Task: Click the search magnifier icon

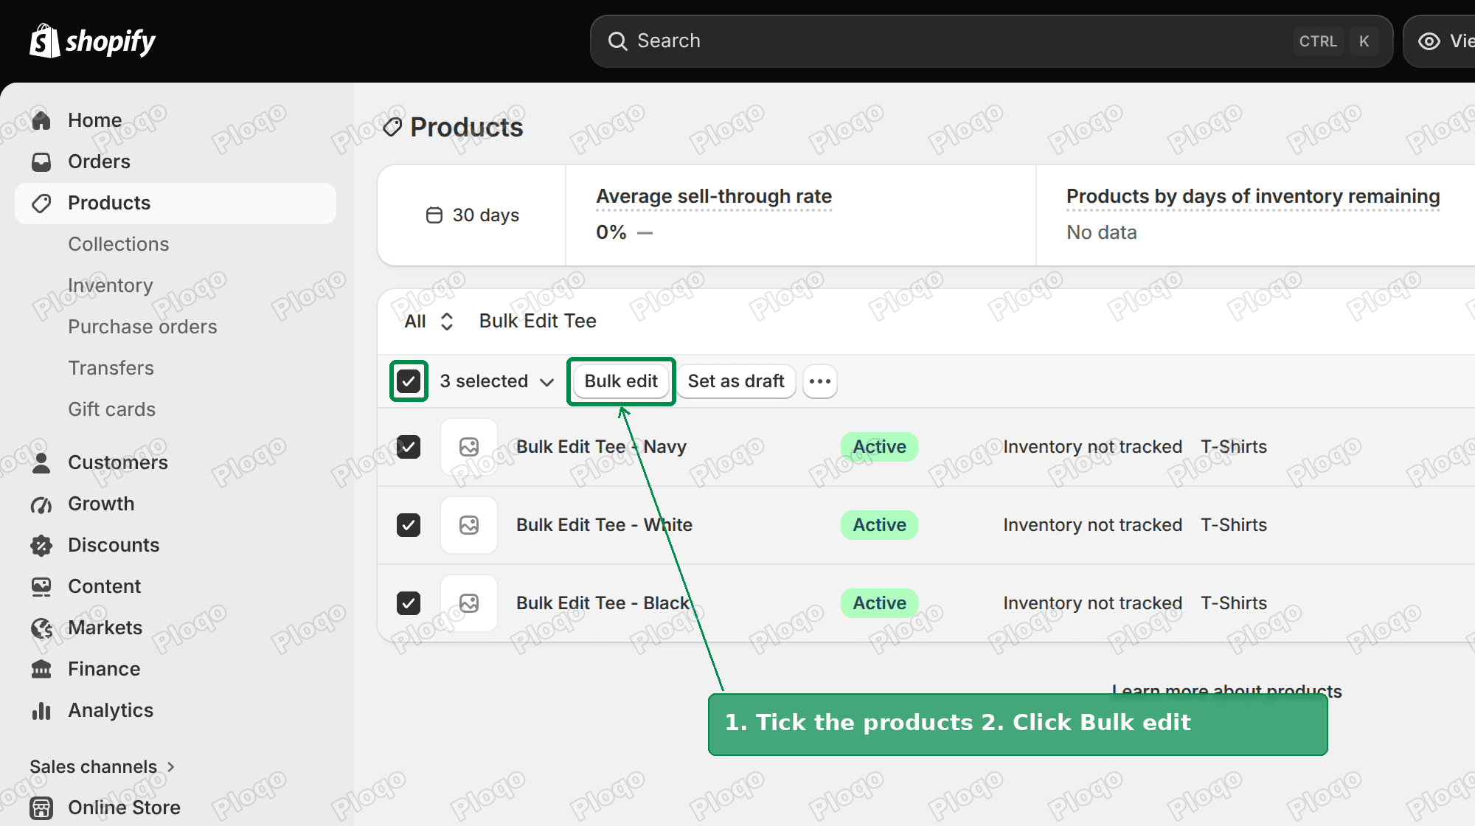Action: tap(617, 41)
